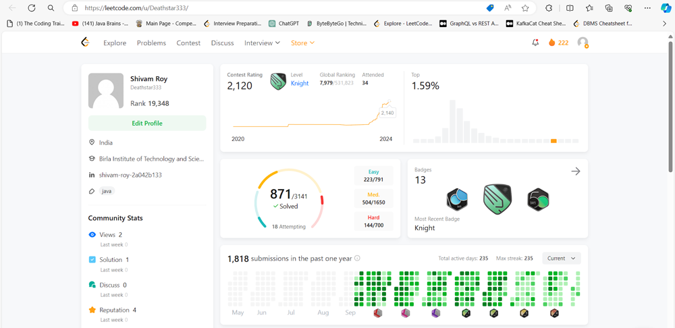Click the Solution checkbox icon

coord(92,260)
